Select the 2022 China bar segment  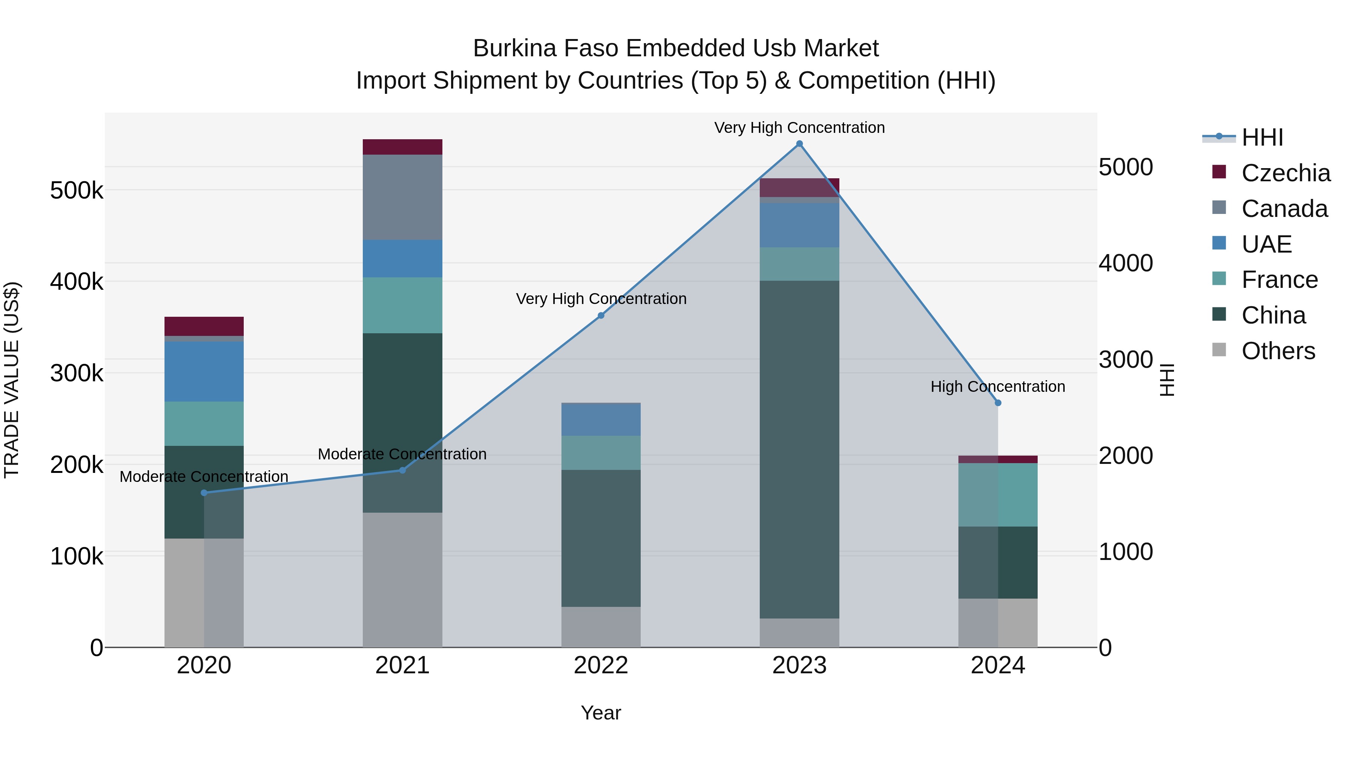click(601, 539)
